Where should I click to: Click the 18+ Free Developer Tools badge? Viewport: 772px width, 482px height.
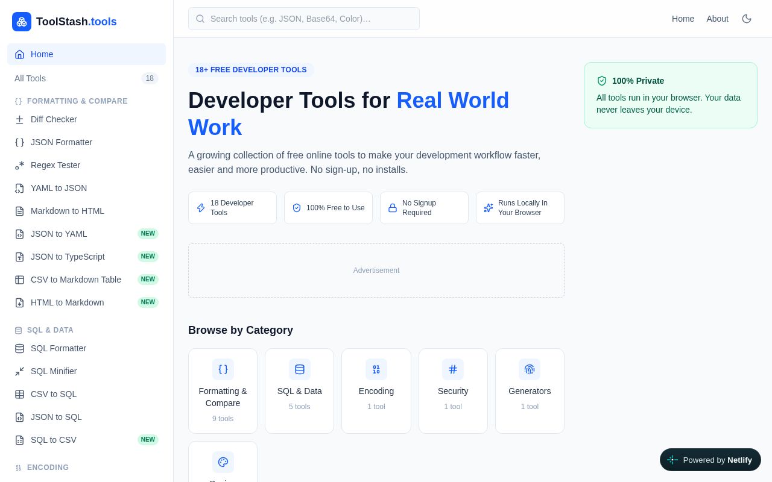(x=251, y=70)
